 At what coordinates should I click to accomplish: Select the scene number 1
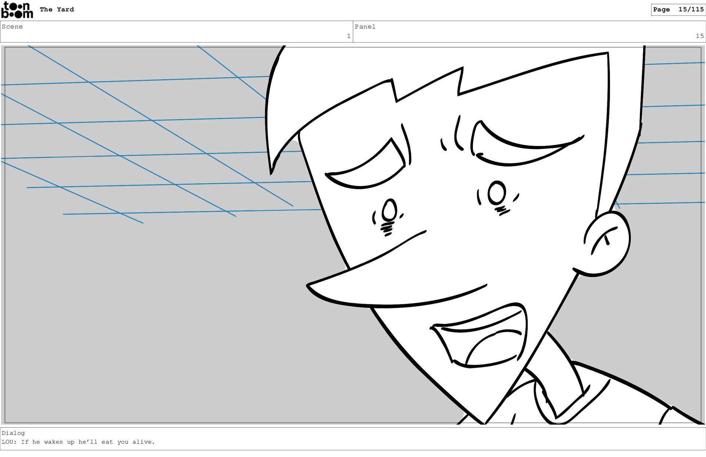tap(348, 36)
